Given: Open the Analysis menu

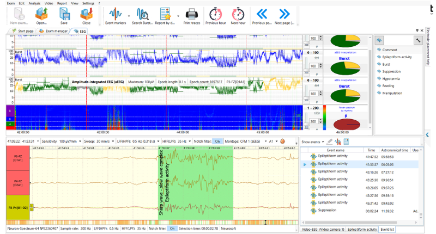Looking at the screenshot, I should tap(34, 3).
